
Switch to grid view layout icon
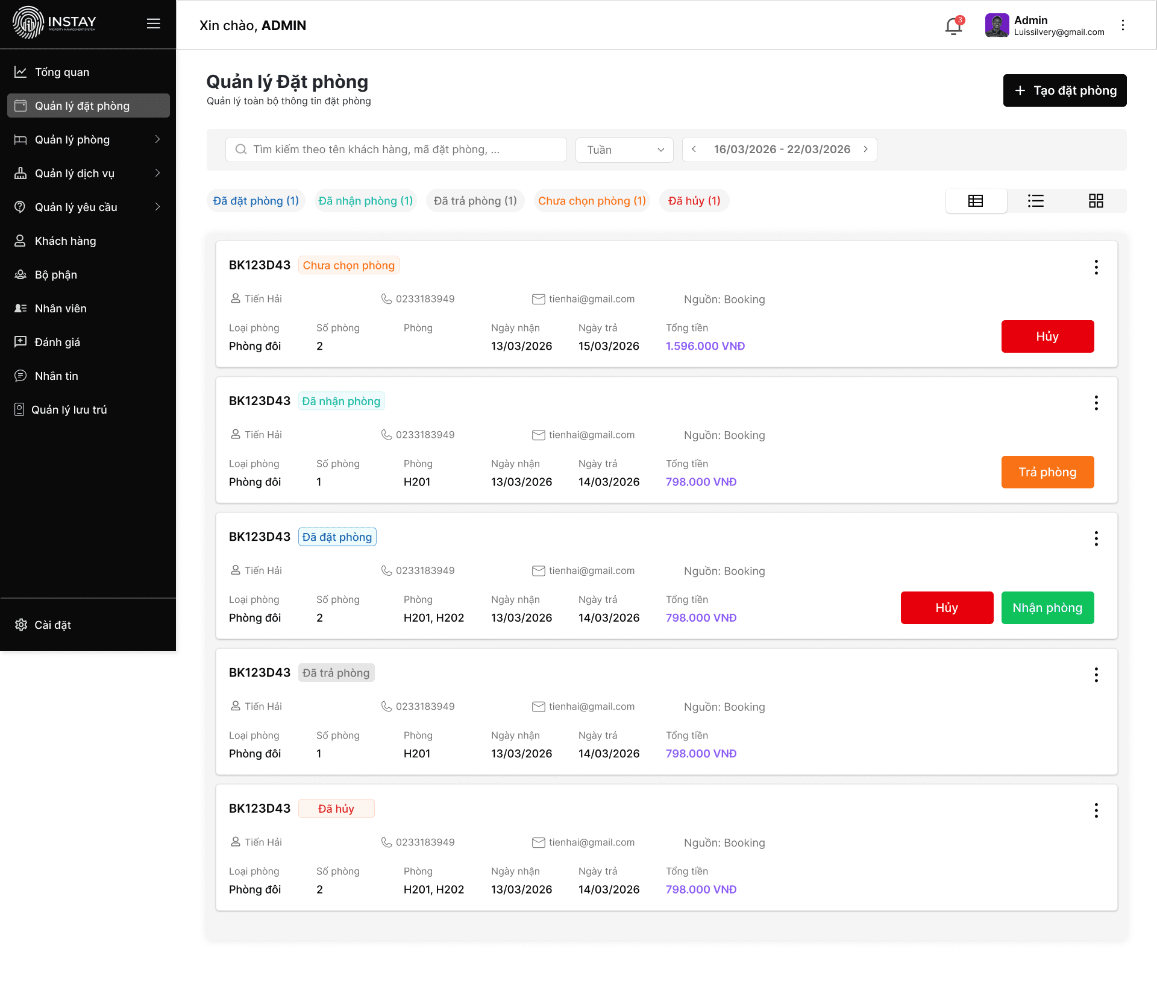[1096, 201]
